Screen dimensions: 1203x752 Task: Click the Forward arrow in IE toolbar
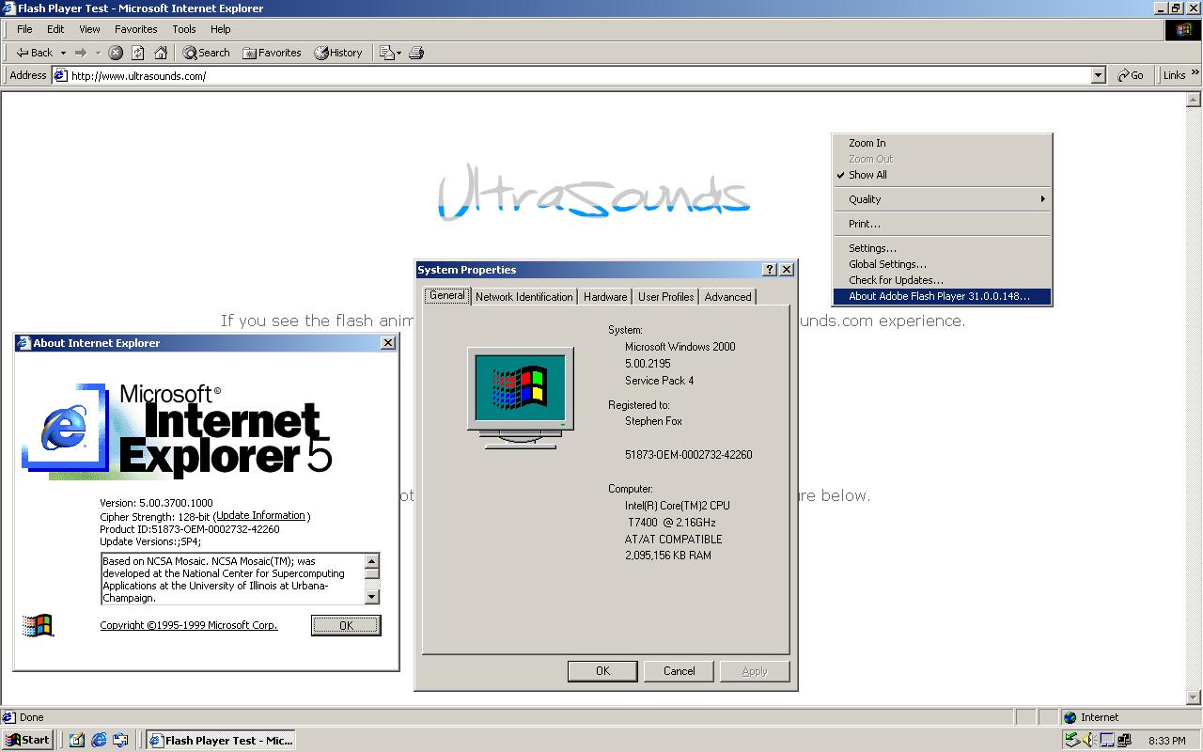click(x=81, y=53)
